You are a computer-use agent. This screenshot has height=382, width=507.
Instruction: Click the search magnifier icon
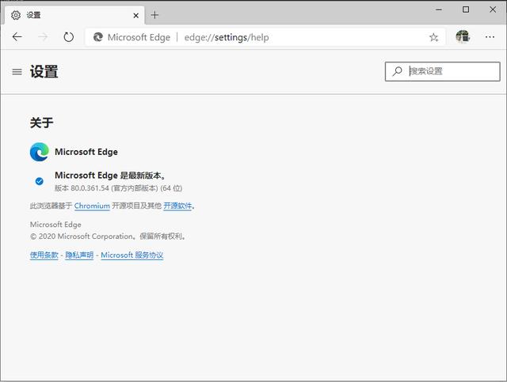pyautogui.click(x=397, y=71)
